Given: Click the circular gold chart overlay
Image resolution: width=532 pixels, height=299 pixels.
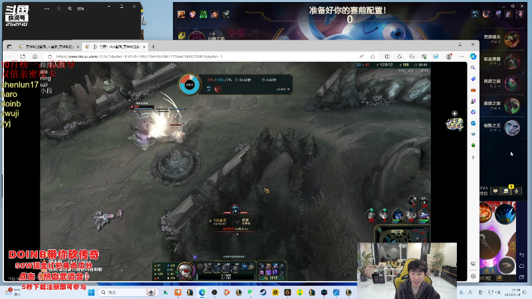Looking at the screenshot, I should click(x=190, y=84).
